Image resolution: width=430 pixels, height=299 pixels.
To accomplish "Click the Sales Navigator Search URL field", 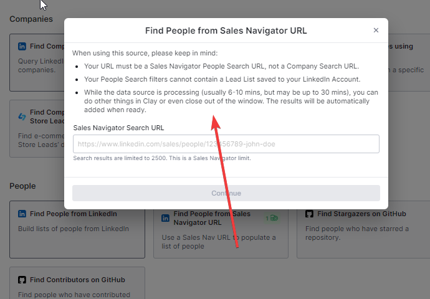I will [x=226, y=144].
